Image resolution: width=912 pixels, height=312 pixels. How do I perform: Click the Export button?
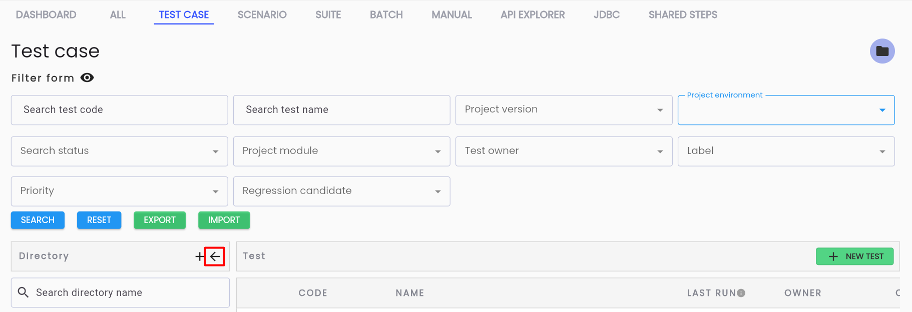pos(160,220)
